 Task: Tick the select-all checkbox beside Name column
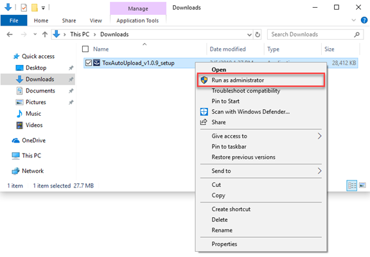(x=85, y=49)
